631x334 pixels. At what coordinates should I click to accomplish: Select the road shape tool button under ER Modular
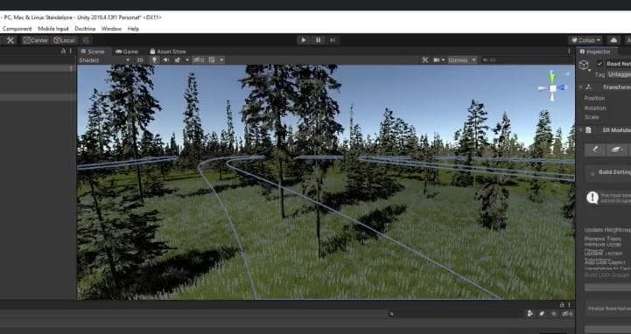click(x=617, y=150)
